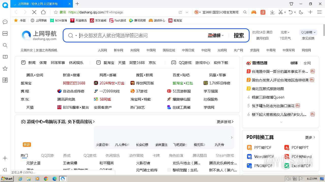325x182 pixels.
Task: Open the 人民网 link
Action: tap(102, 50)
